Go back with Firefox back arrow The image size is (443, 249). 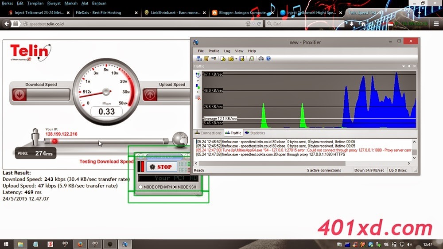click(x=7, y=24)
